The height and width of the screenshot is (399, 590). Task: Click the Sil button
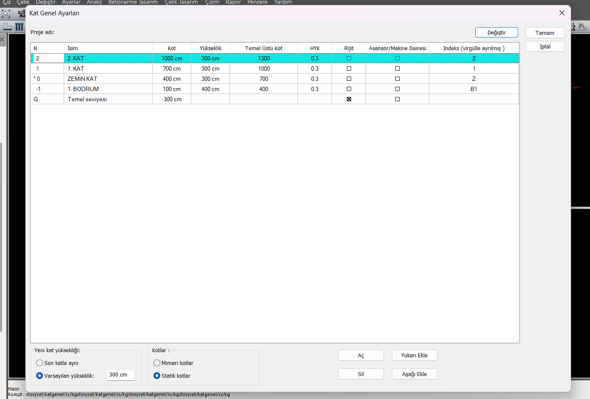(361, 374)
